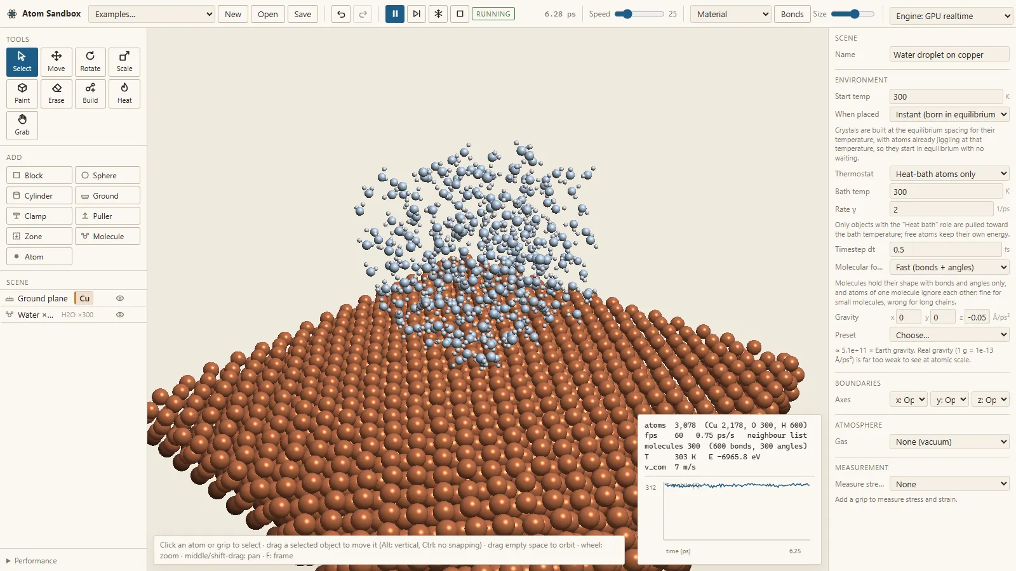
Task: Click the New button
Action: click(x=233, y=14)
